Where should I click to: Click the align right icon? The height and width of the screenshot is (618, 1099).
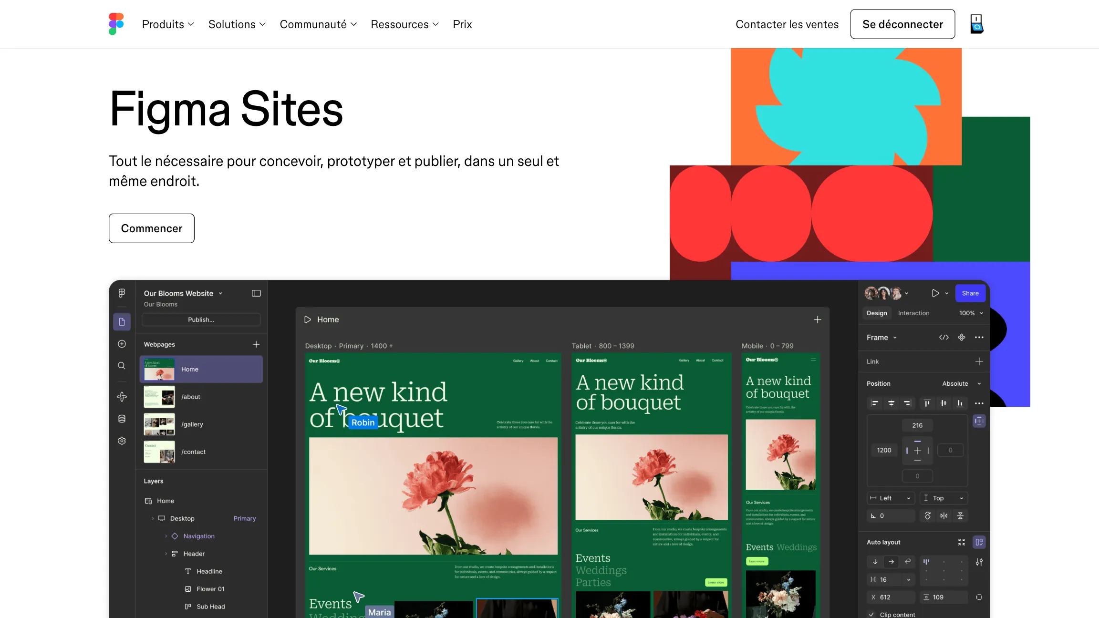(x=907, y=403)
